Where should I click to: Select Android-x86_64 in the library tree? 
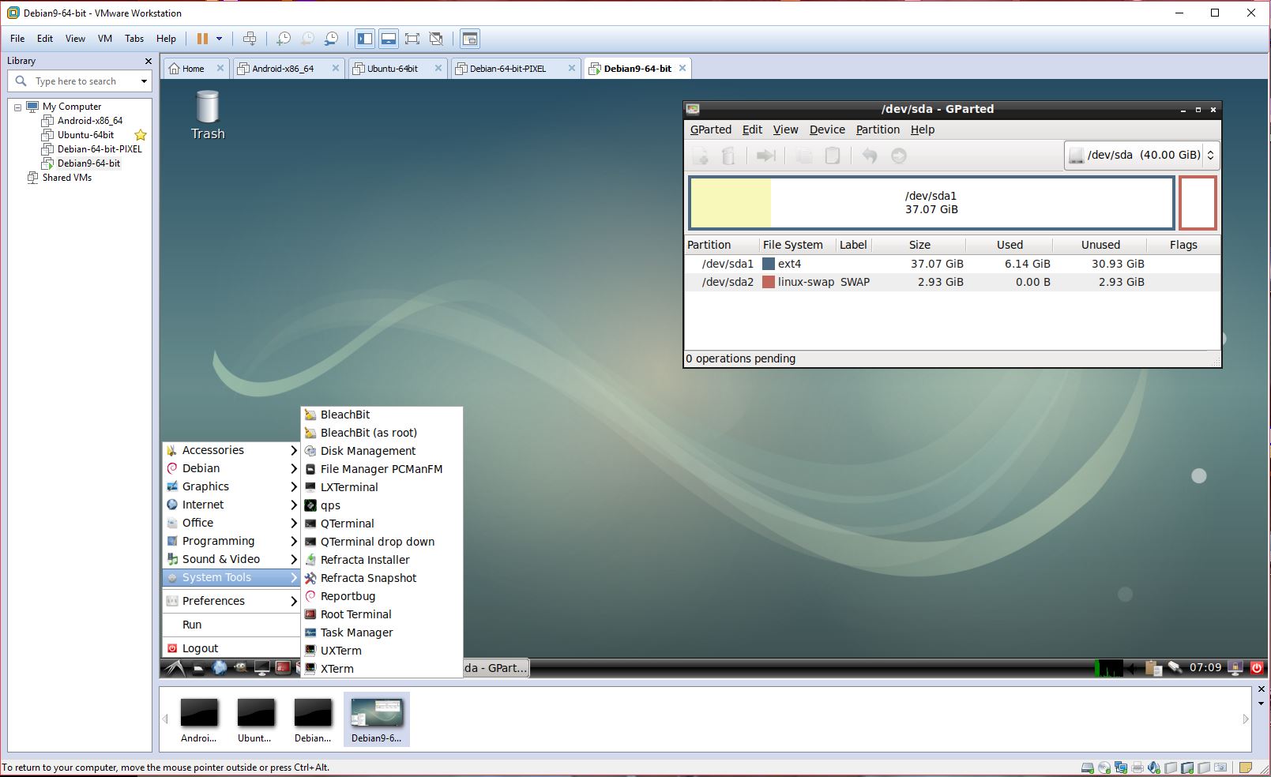89,121
